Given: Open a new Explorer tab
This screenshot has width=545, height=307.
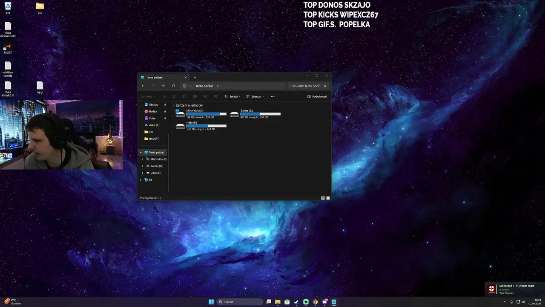Looking at the screenshot, I should [x=195, y=78].
